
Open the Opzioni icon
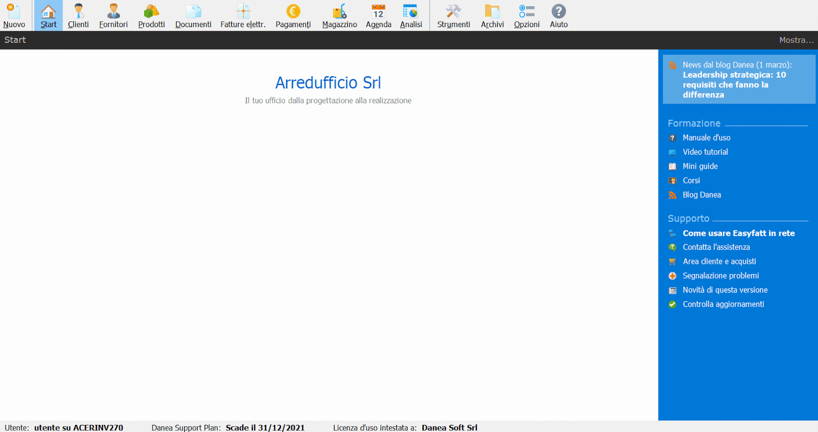click(527, 11)
